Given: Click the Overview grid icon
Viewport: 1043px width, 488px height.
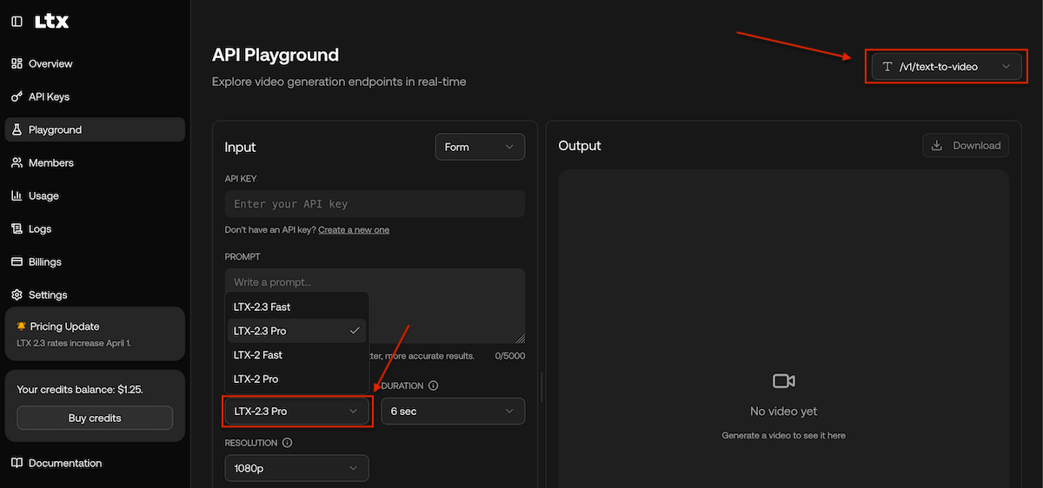Looking at the screenshot, I should (17, 63).
